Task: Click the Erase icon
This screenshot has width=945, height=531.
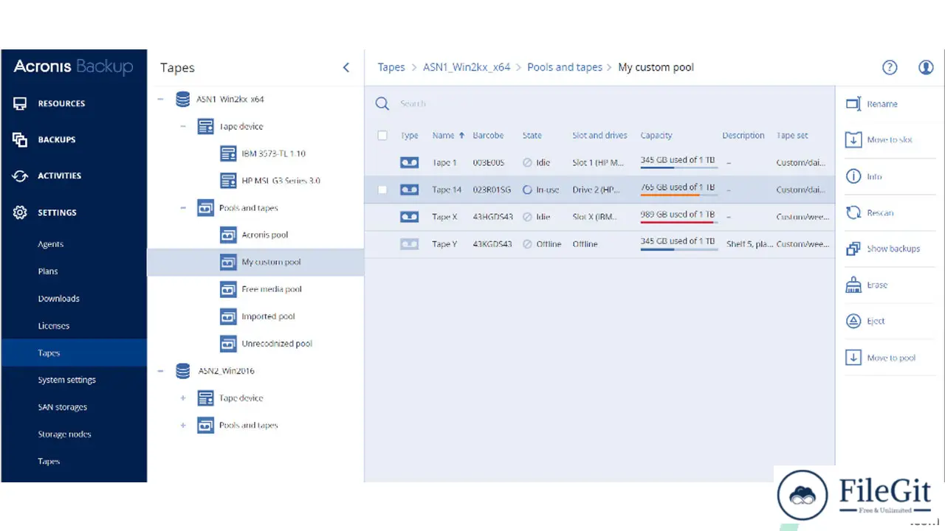Action: point(853,285)
